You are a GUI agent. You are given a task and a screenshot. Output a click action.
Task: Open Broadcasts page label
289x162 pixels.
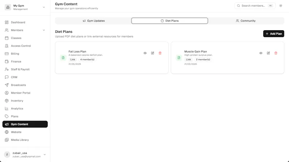click(x=18, y=85)
